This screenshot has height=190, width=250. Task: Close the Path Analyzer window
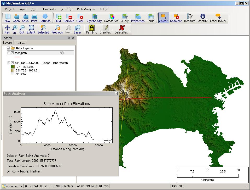116,94
